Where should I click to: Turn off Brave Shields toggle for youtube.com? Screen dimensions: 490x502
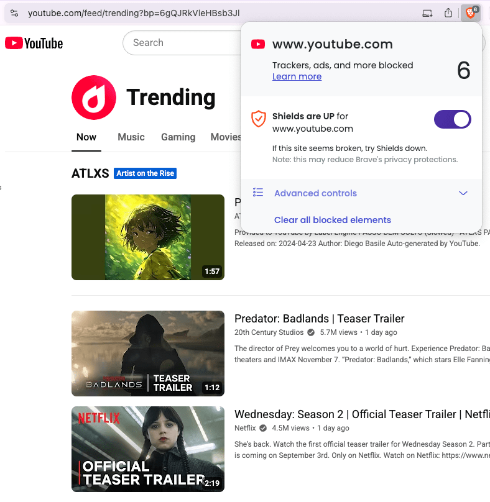pos(453,119)
